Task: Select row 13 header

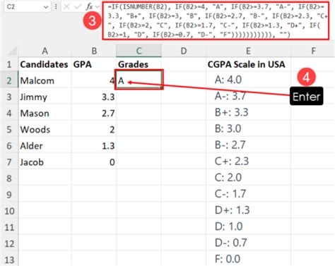Action: coord(9,260)
